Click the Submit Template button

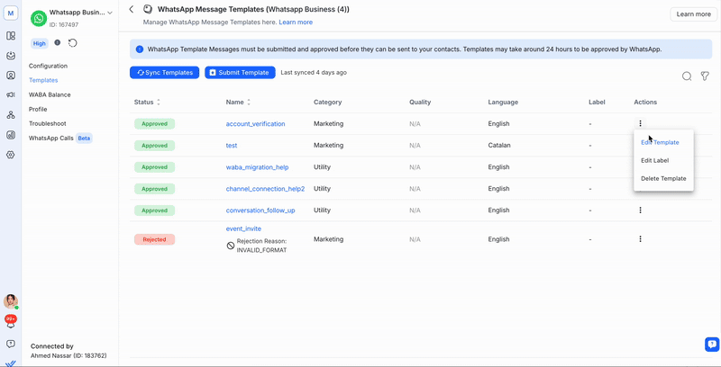coord(240,72)
